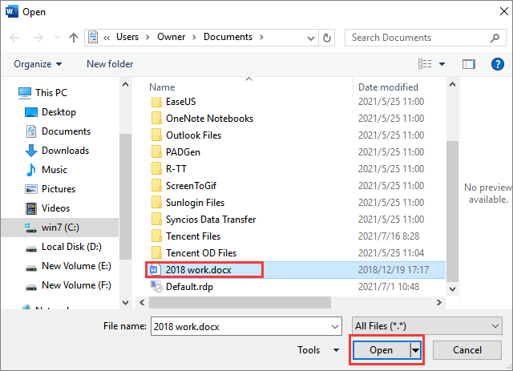Screen dimensions: 513x371
Task: Open the All Files type dropdown
Action: (426, 325)
